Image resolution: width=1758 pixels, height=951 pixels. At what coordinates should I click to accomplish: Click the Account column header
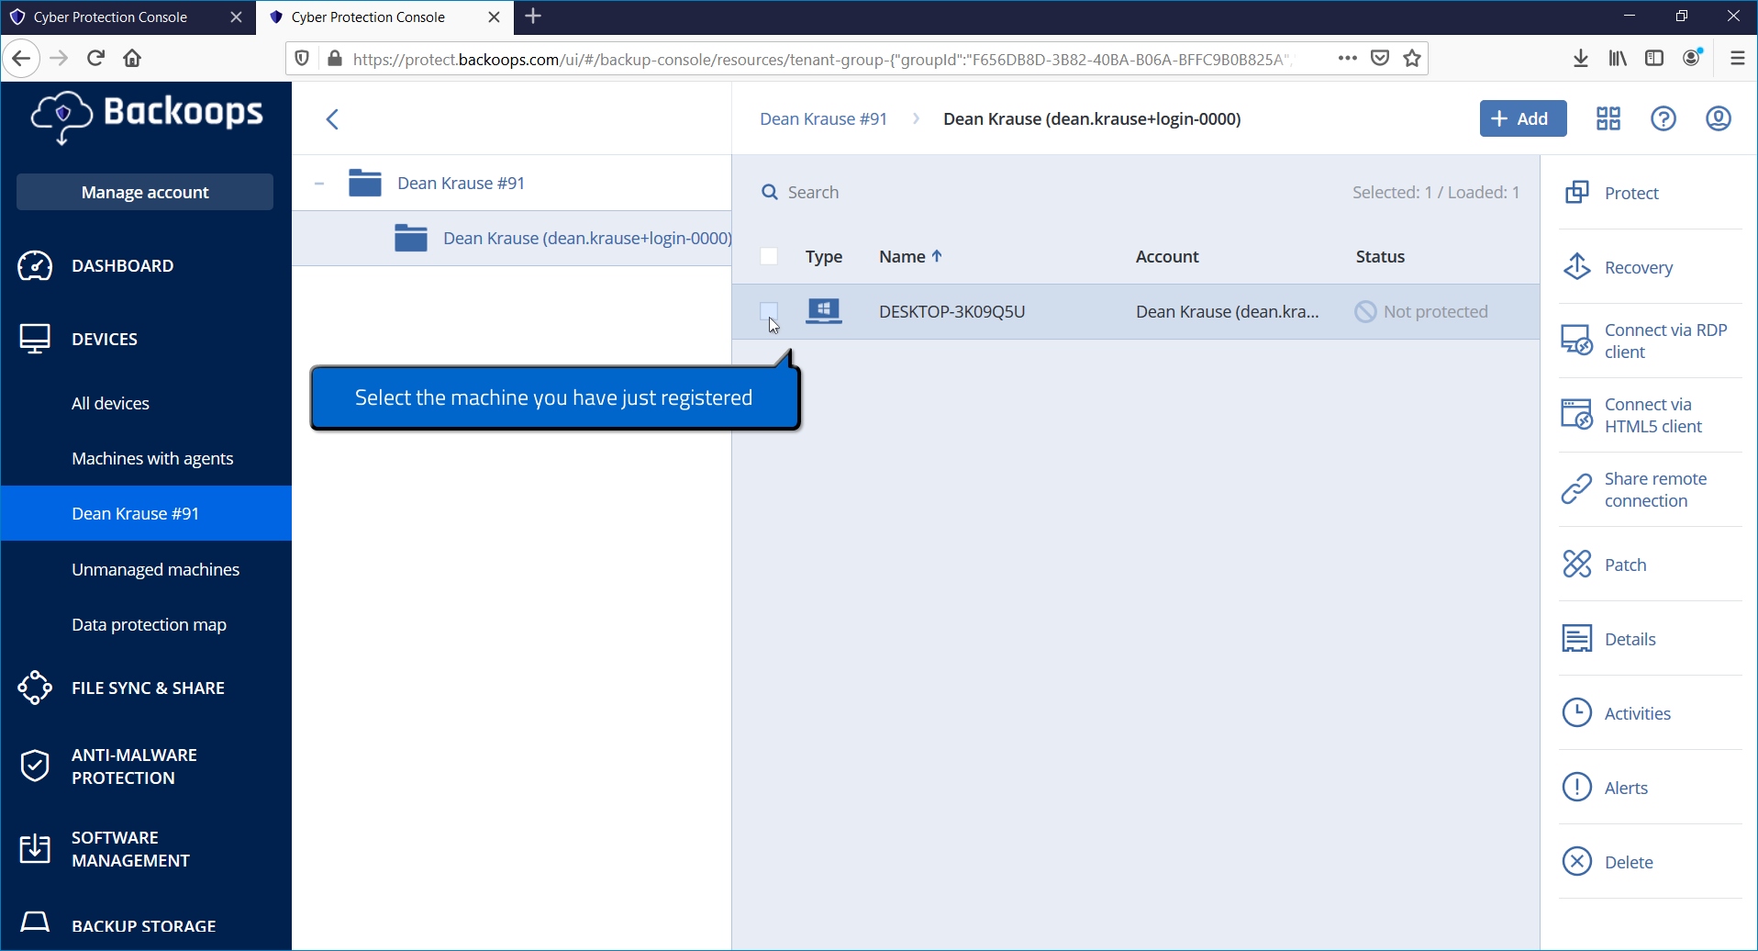pos(1167,256)
